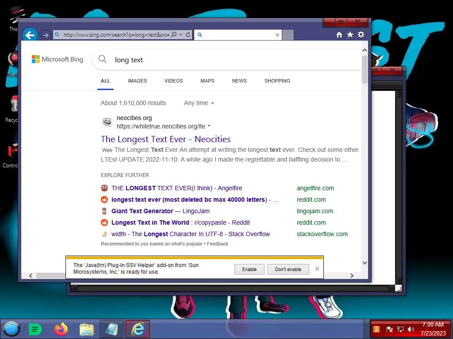Click the Bing search magnifier icon

click(x=103, y=60)
